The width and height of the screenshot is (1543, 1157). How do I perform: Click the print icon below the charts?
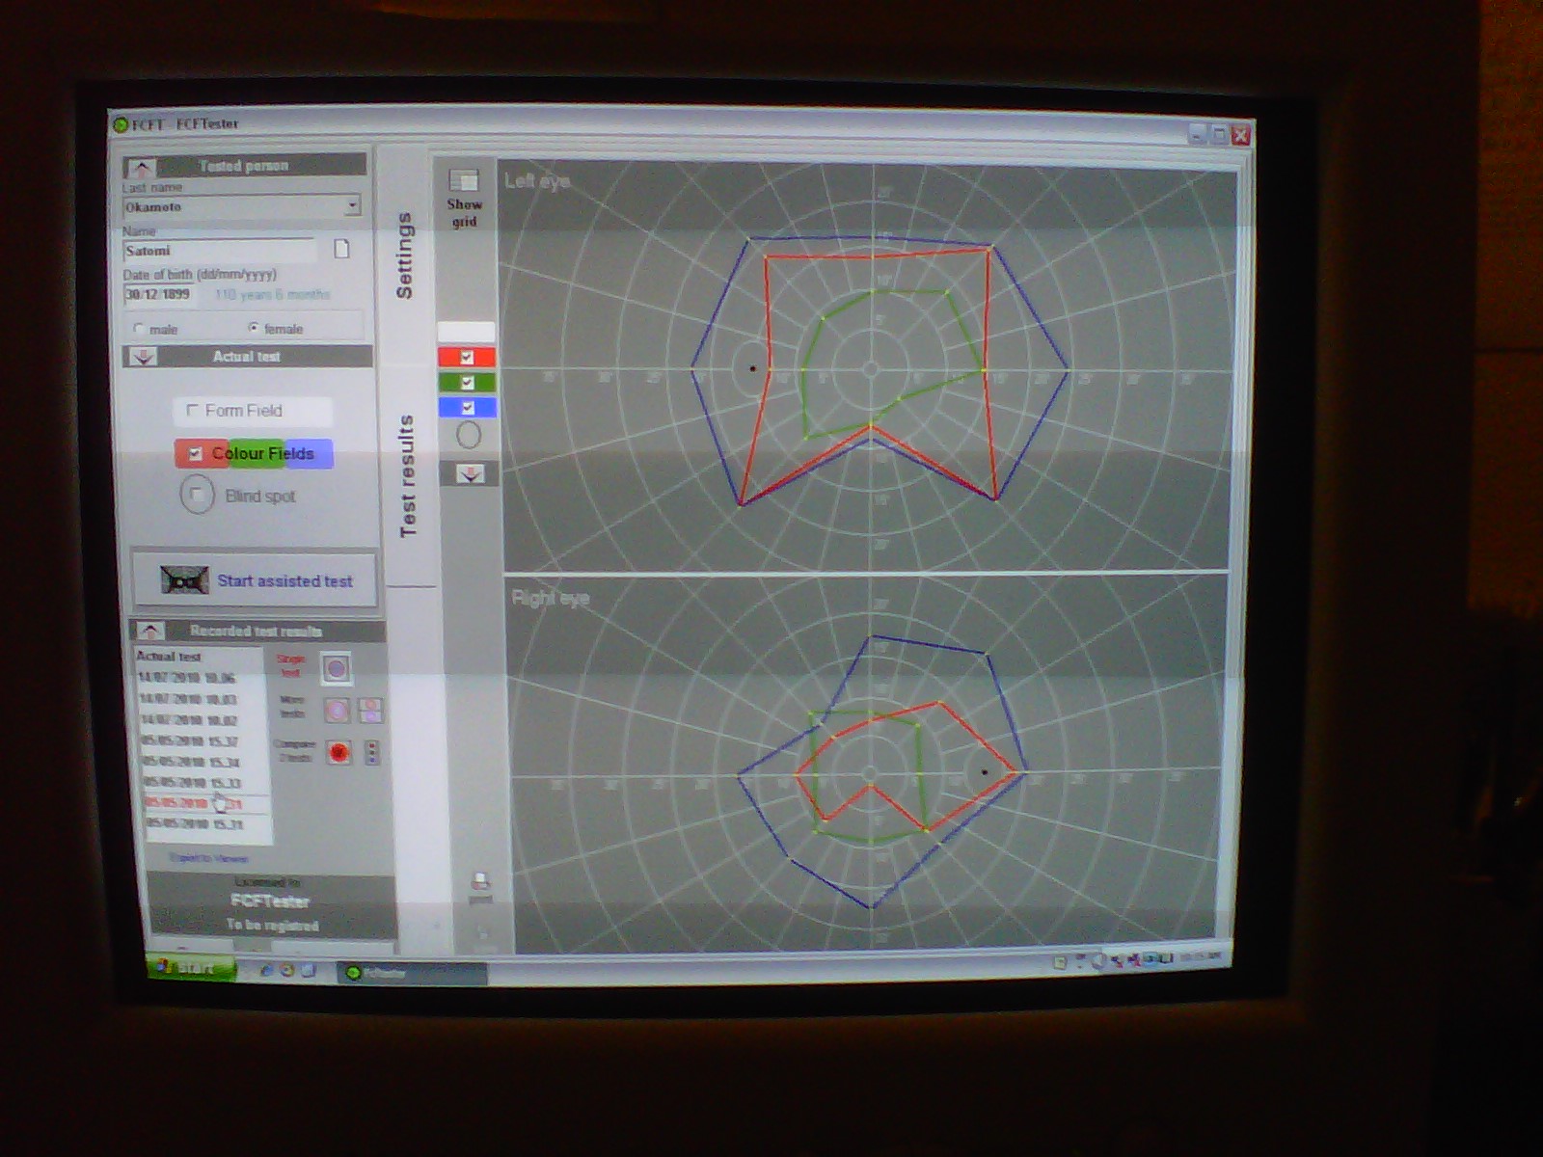(479, 881)
